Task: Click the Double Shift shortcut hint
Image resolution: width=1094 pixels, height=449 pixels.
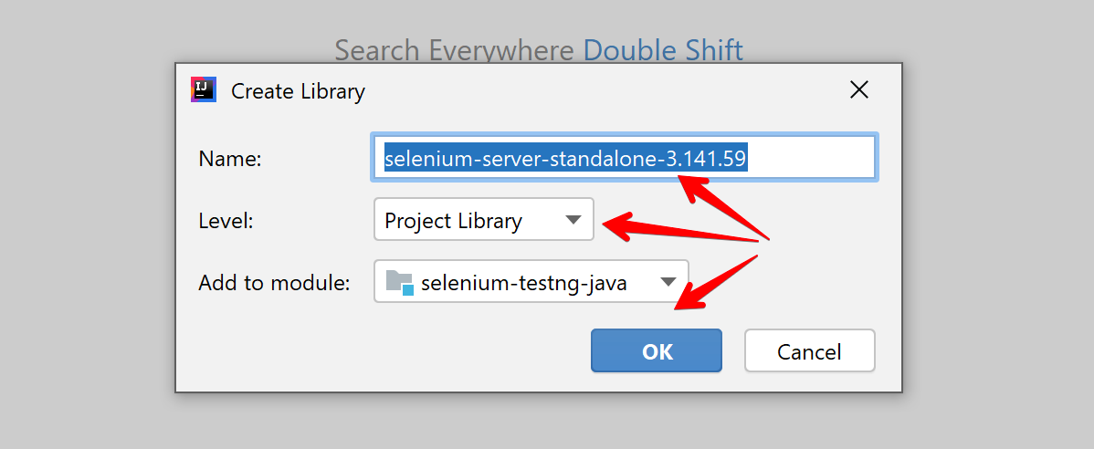Action: [663, 50]
